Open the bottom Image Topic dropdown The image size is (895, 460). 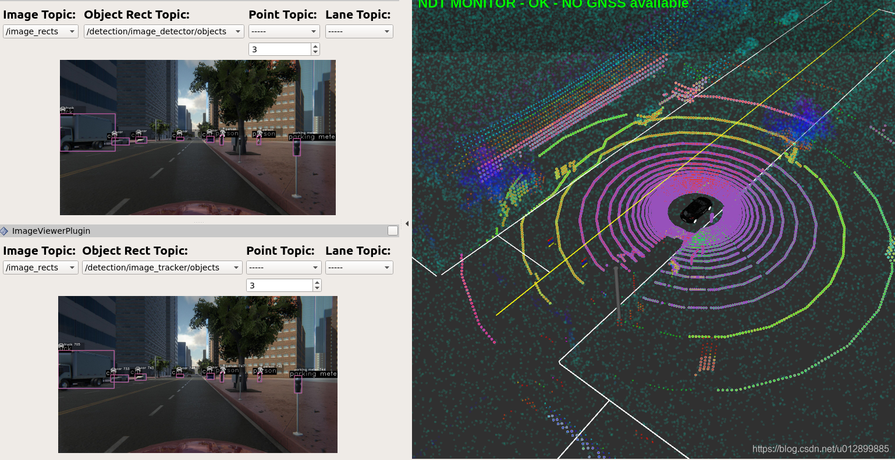(41, 268)
